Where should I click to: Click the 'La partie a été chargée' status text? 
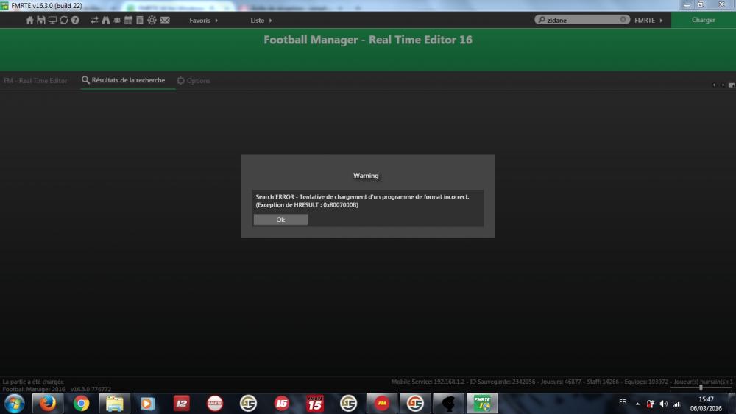33,382
